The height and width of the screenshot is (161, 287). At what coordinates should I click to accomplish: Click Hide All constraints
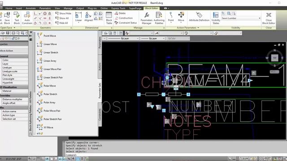(61, 23)
